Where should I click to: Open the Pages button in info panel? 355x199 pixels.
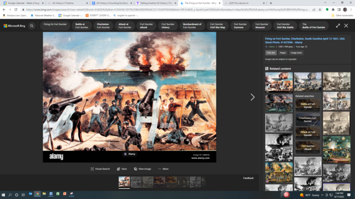(283, 53)
